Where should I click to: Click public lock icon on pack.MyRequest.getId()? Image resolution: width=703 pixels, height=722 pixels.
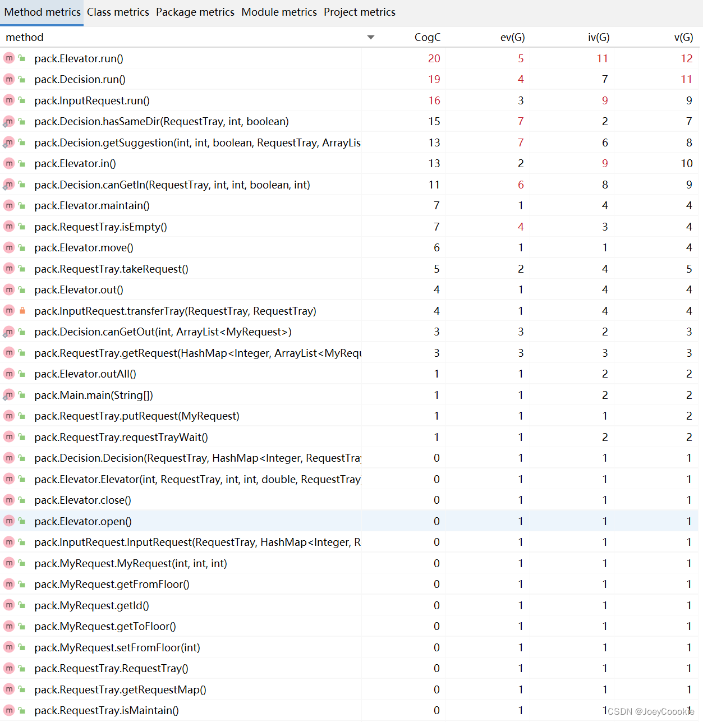coord(22,605)
